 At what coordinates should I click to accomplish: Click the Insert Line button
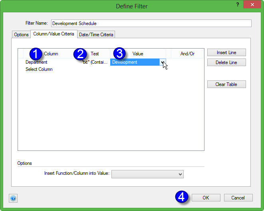(x=226, y=53)
